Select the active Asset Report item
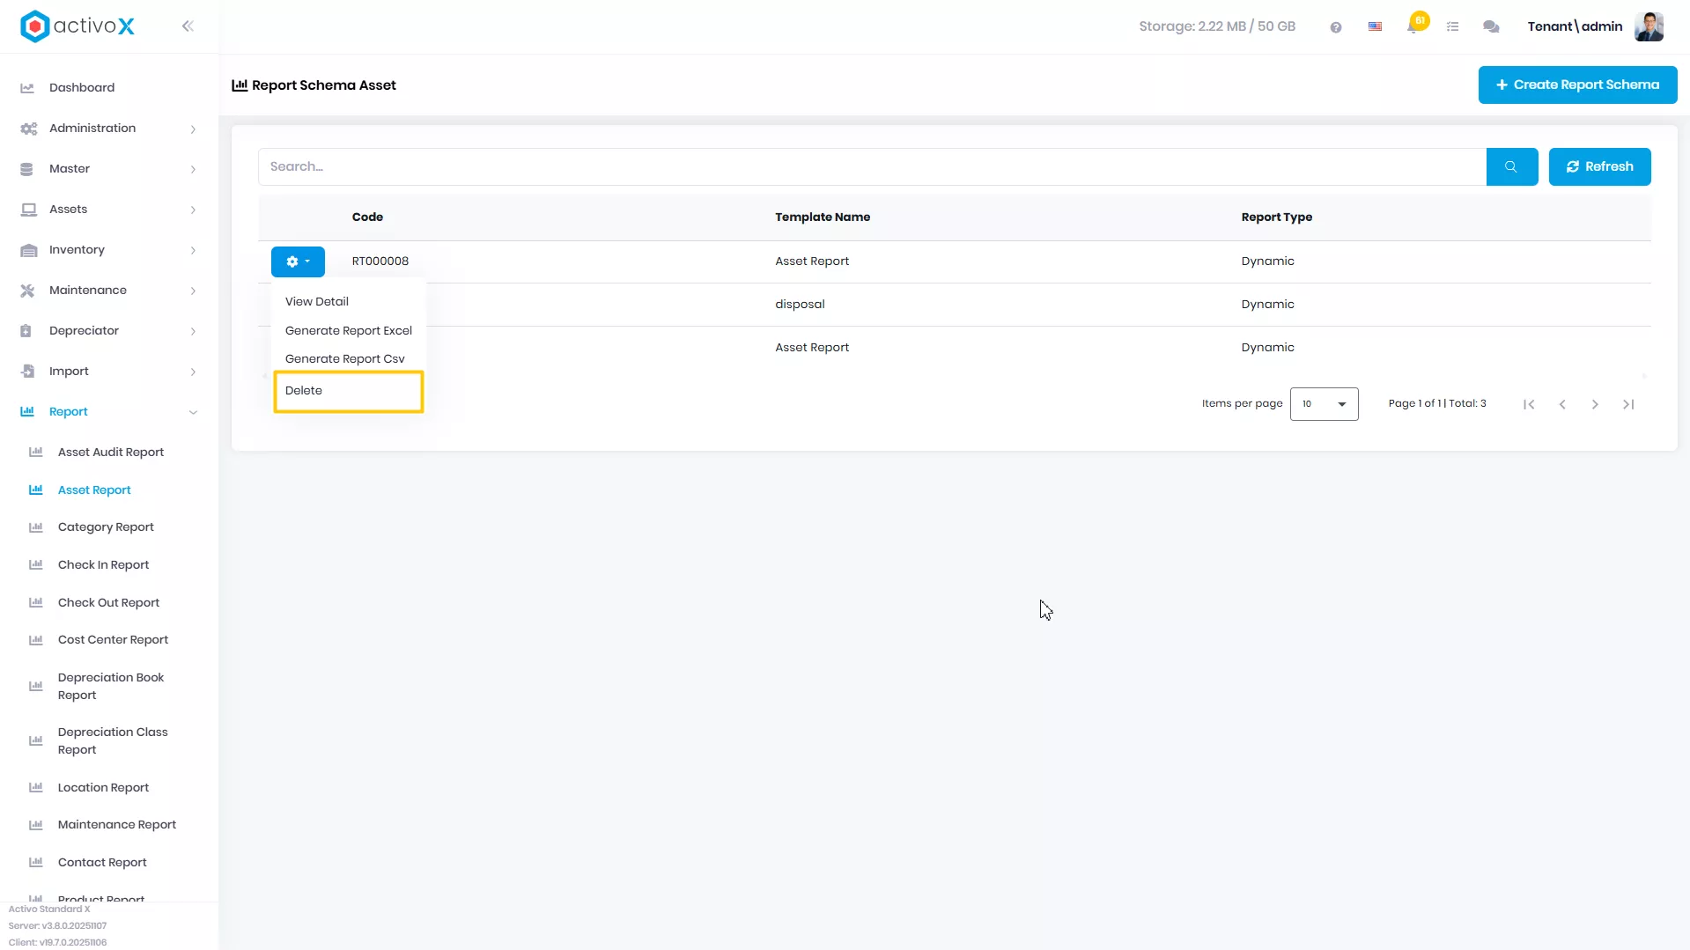The height and width of the screenshot is (950, 1690). coord(94,490)
